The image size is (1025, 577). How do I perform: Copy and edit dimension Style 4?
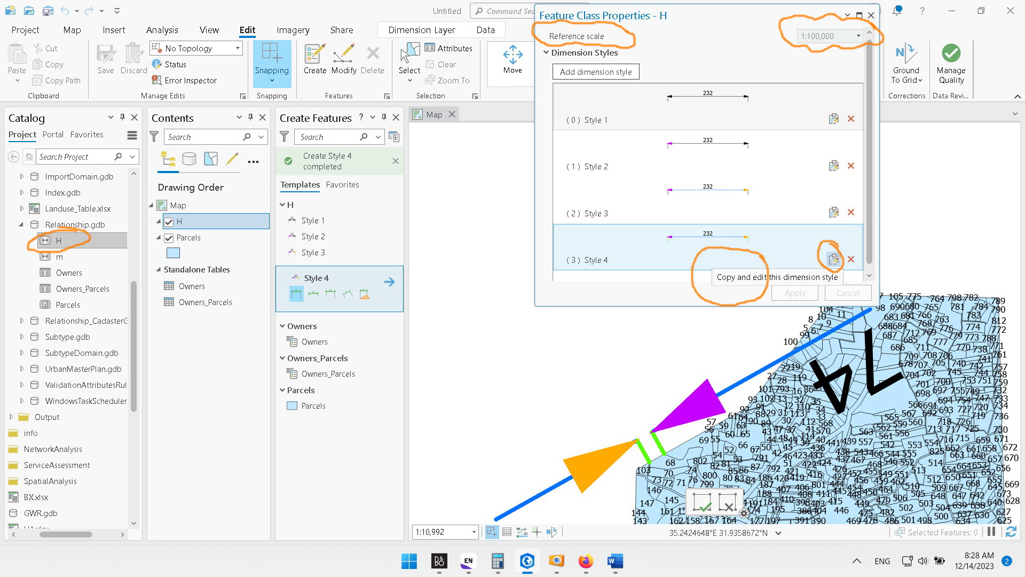[833, 259]
